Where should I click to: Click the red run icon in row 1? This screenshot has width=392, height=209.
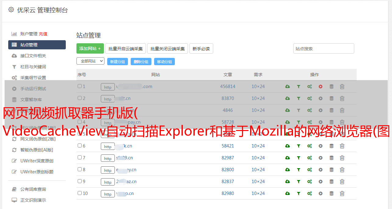coord(320,87)
